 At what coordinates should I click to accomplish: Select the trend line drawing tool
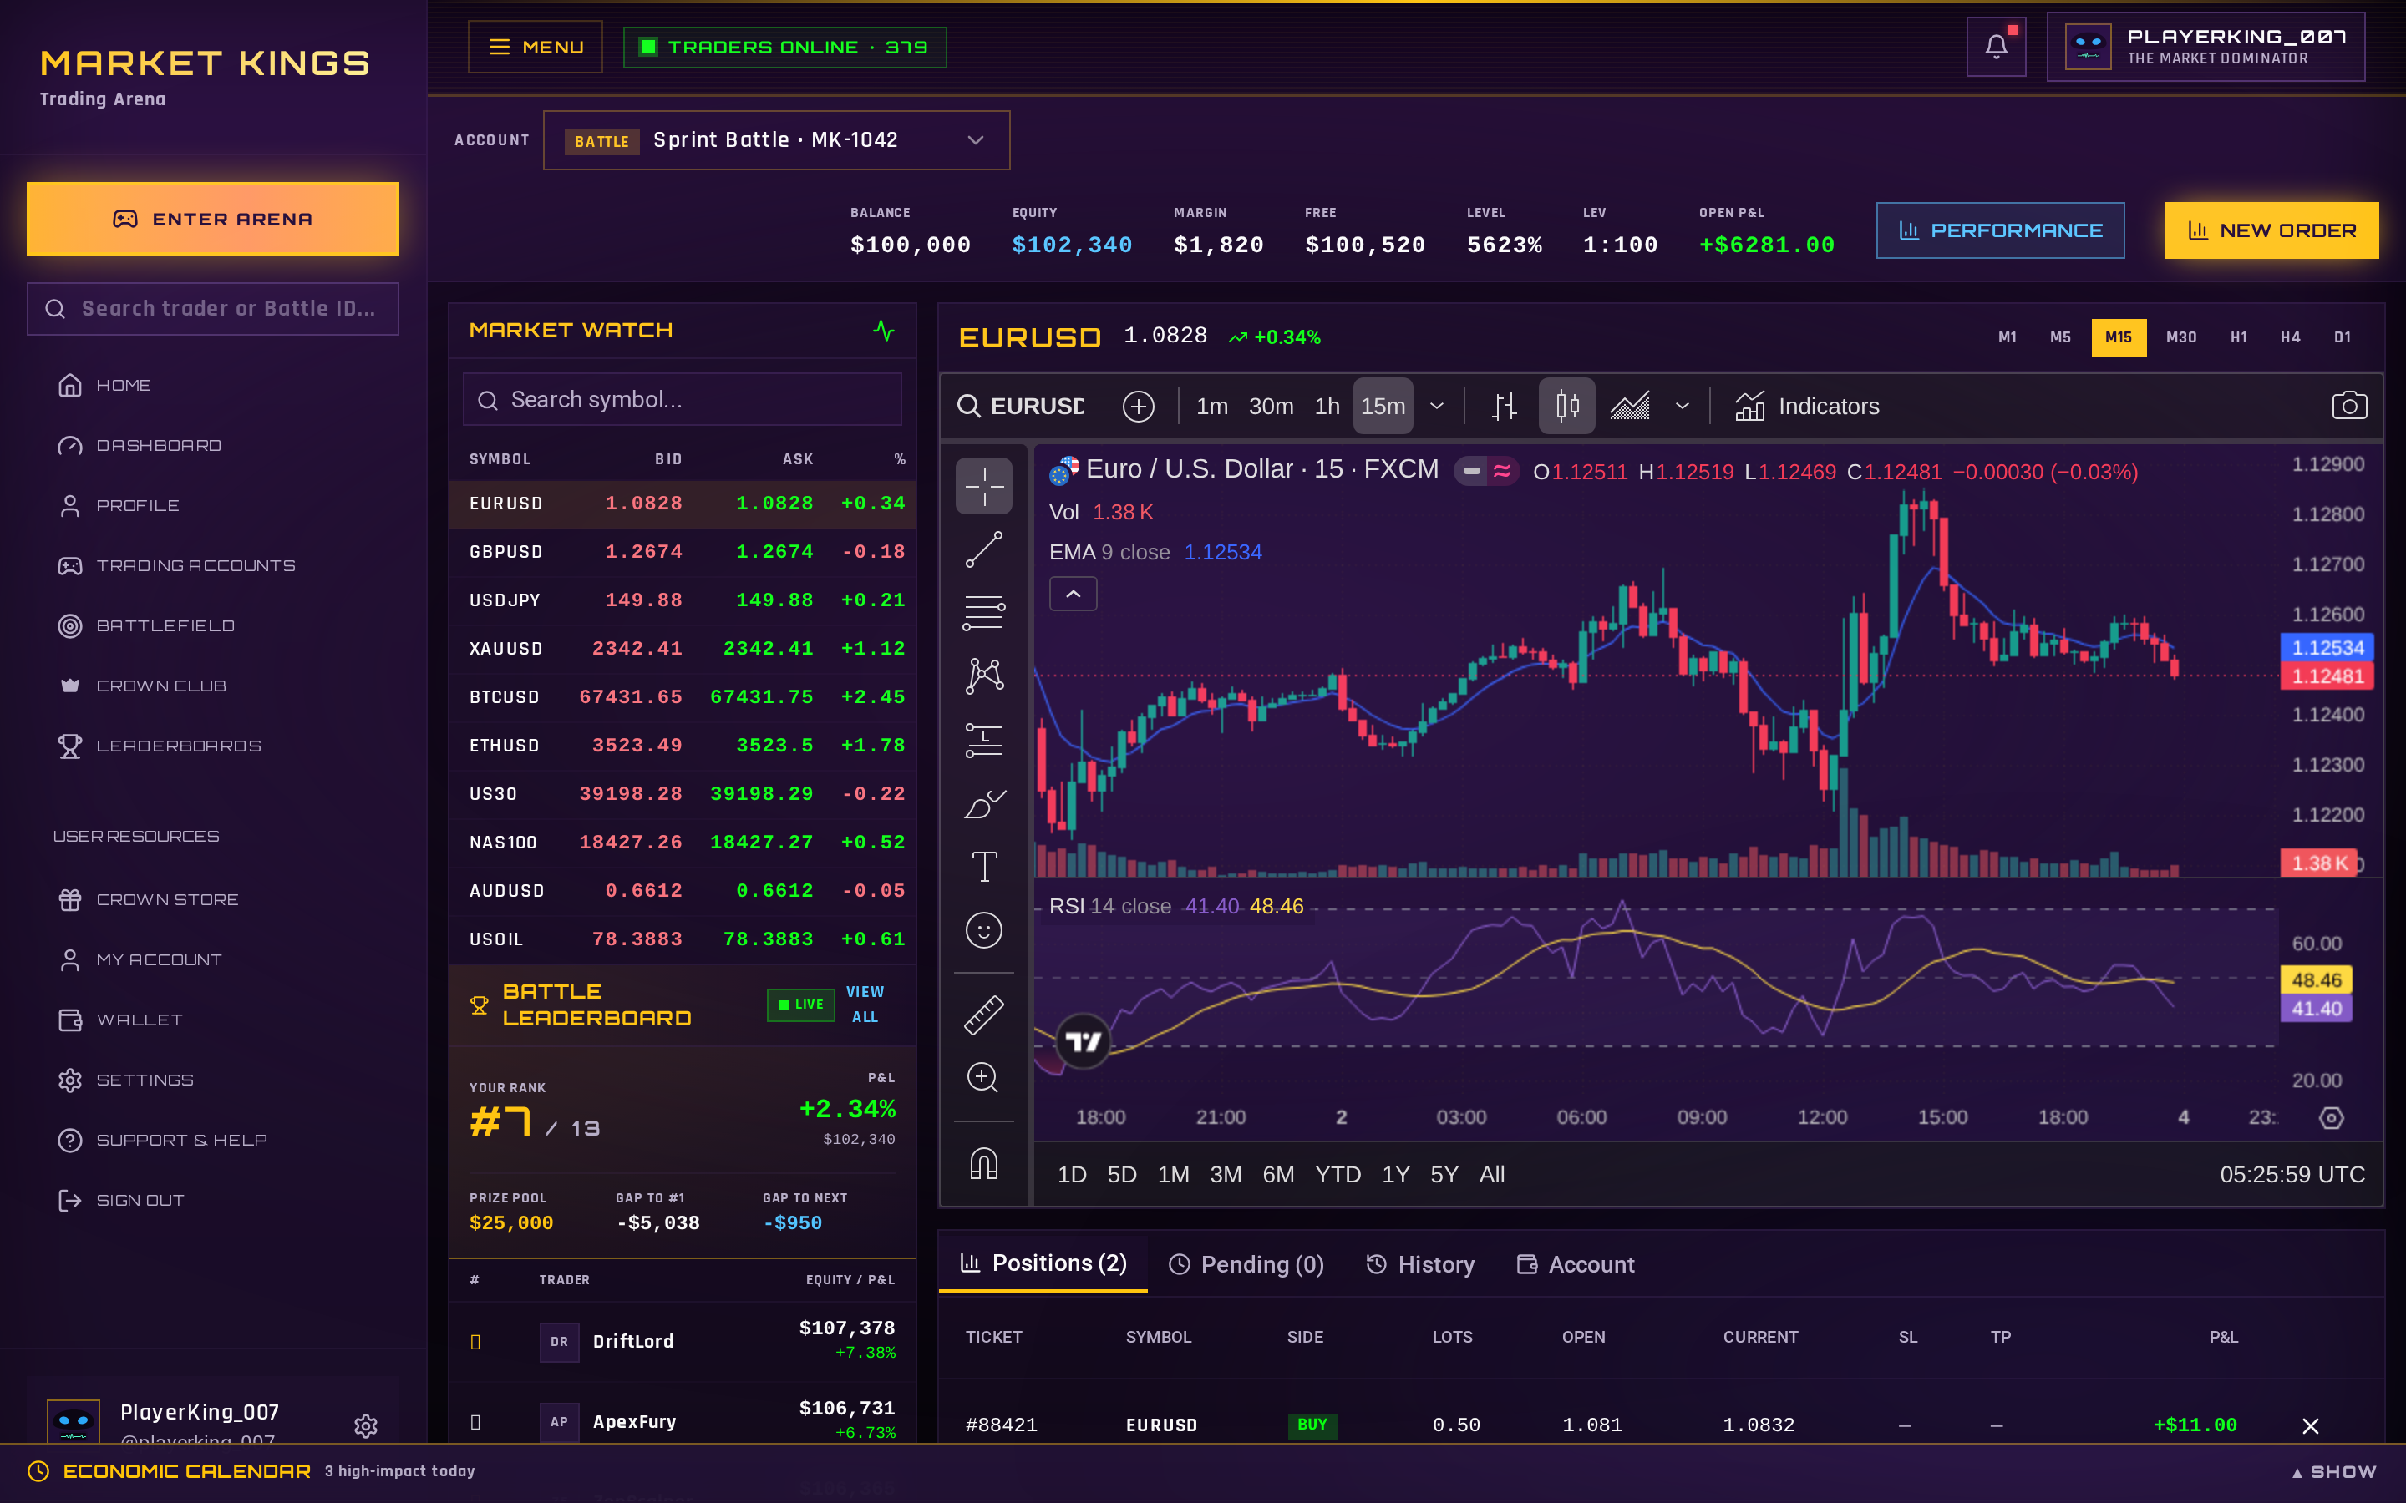(983, 549)
